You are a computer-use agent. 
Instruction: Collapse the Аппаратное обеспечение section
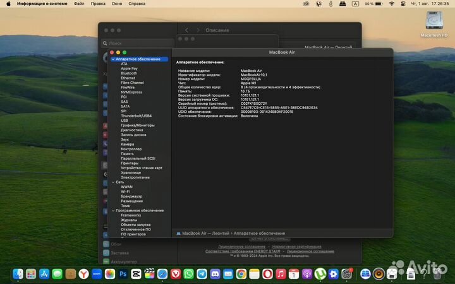pyautogui.click(x=113, y=59)
